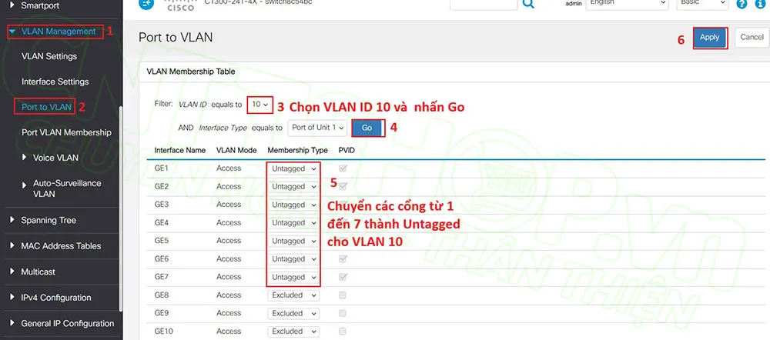Click the GE1 interface name cell
The image size is (770, 340).
162,168
